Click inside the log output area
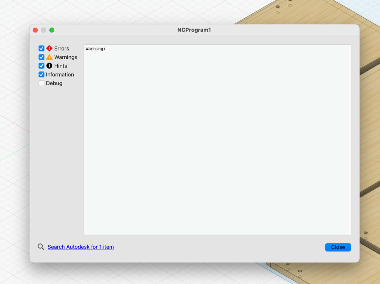The image size is (380, 284). tap(217, 139)
